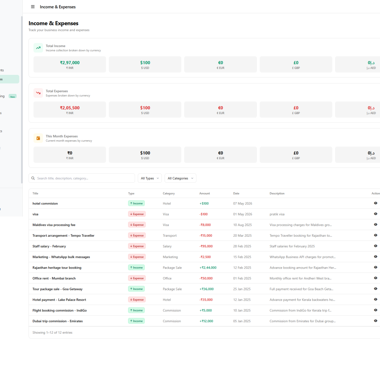This screenshot has width=380, height=380.
Task: Focus the search title, description, category field
Action: (82, 178)
